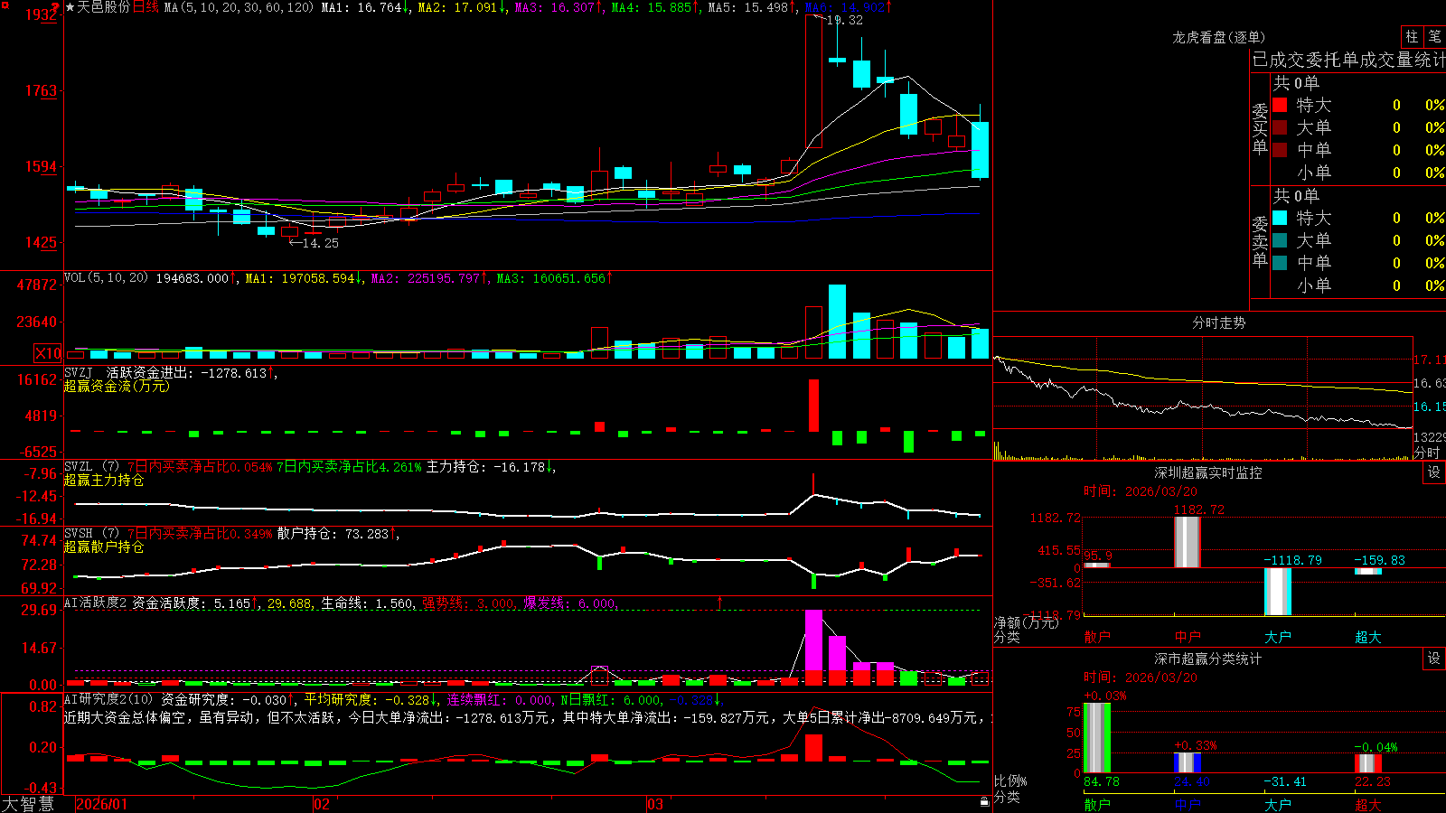Select the 深市超赢分类统计 panel title

pos(1207,659)
